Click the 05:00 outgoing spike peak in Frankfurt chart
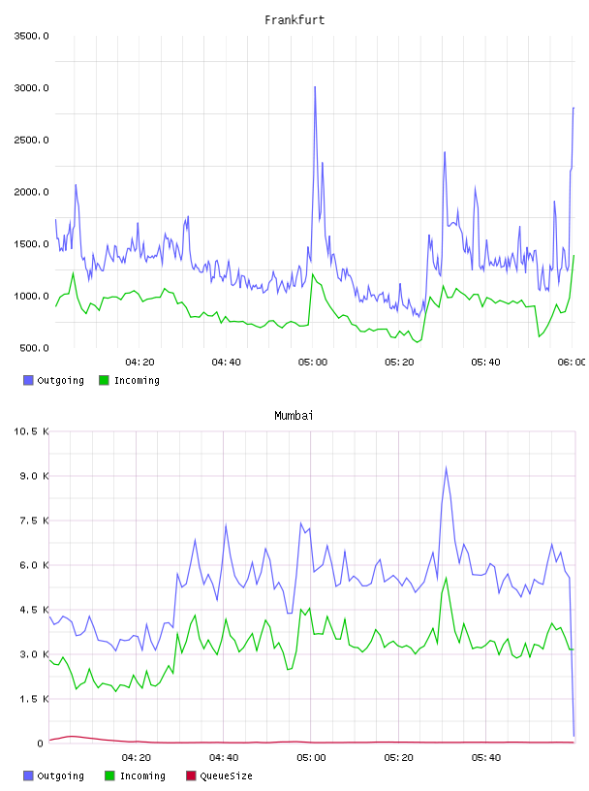Screen dimensions: 589x791 click(315, 87)
